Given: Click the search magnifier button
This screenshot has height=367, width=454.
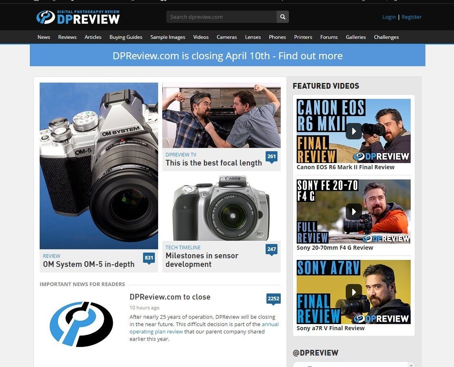Looking at the screenshot, I should (283, 17).
